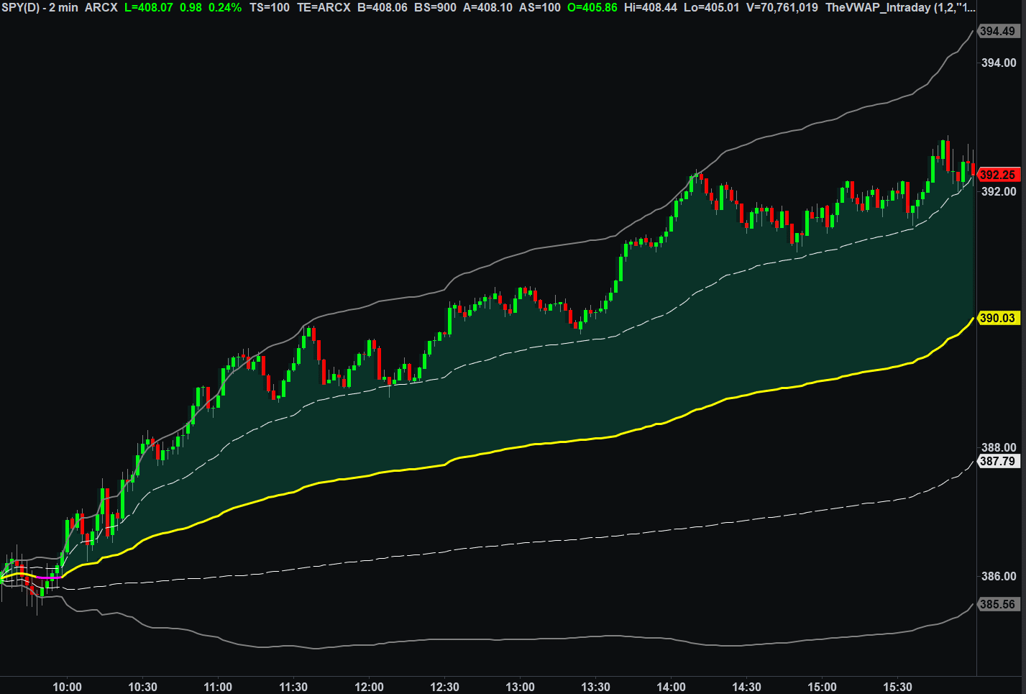Click the 11:00 time axis label
This screenshot has width=1026, height=694.
coord(218,687)
